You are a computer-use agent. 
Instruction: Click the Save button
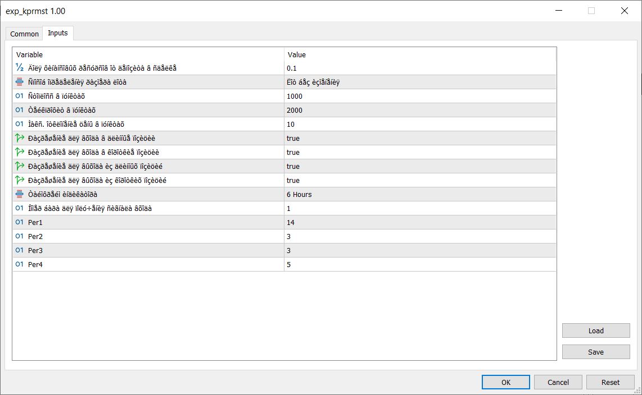pos(596,352)
